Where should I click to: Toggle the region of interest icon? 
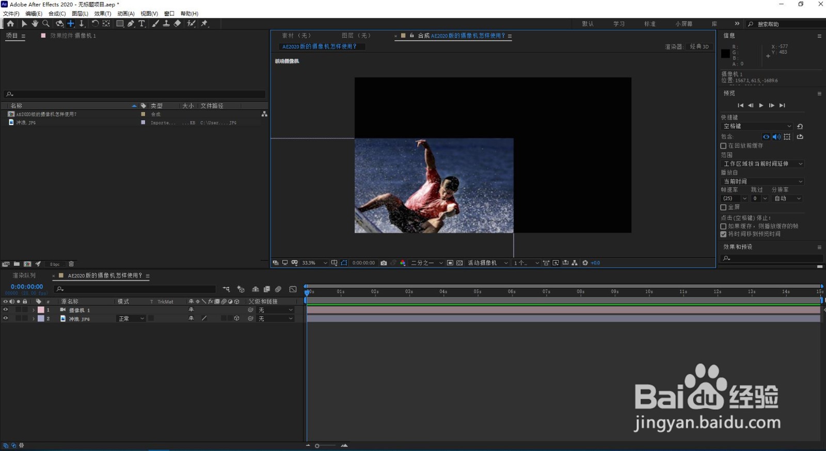(x=450, y=263)
